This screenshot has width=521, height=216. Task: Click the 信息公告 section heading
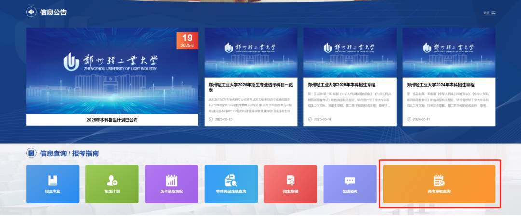click(53, 12)
